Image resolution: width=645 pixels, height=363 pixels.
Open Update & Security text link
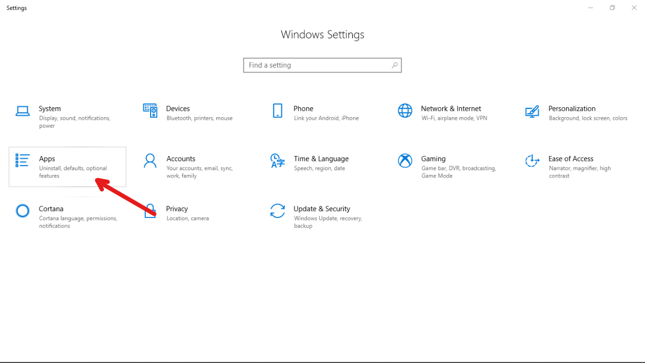[x=322, y=209]
